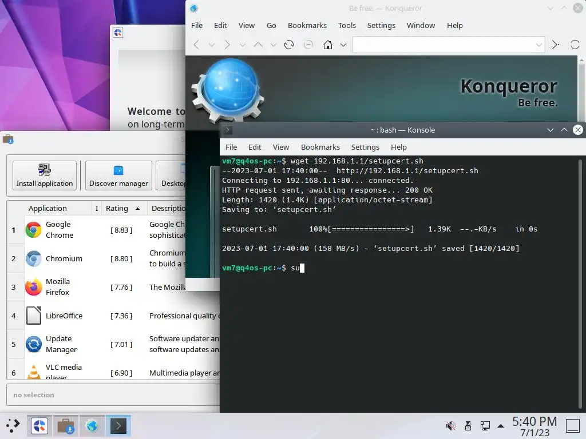Screen dimensions: 586x439
Task: Expand hidden system tray icons
Action: click(501, 426)
